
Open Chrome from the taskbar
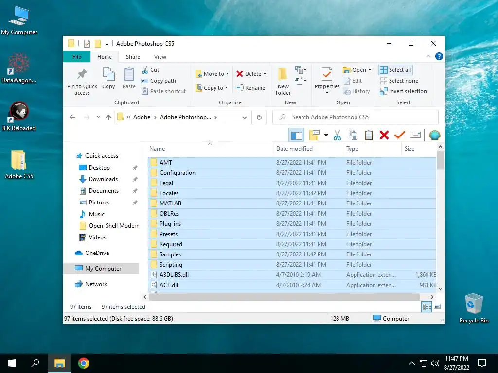[84, 363]
